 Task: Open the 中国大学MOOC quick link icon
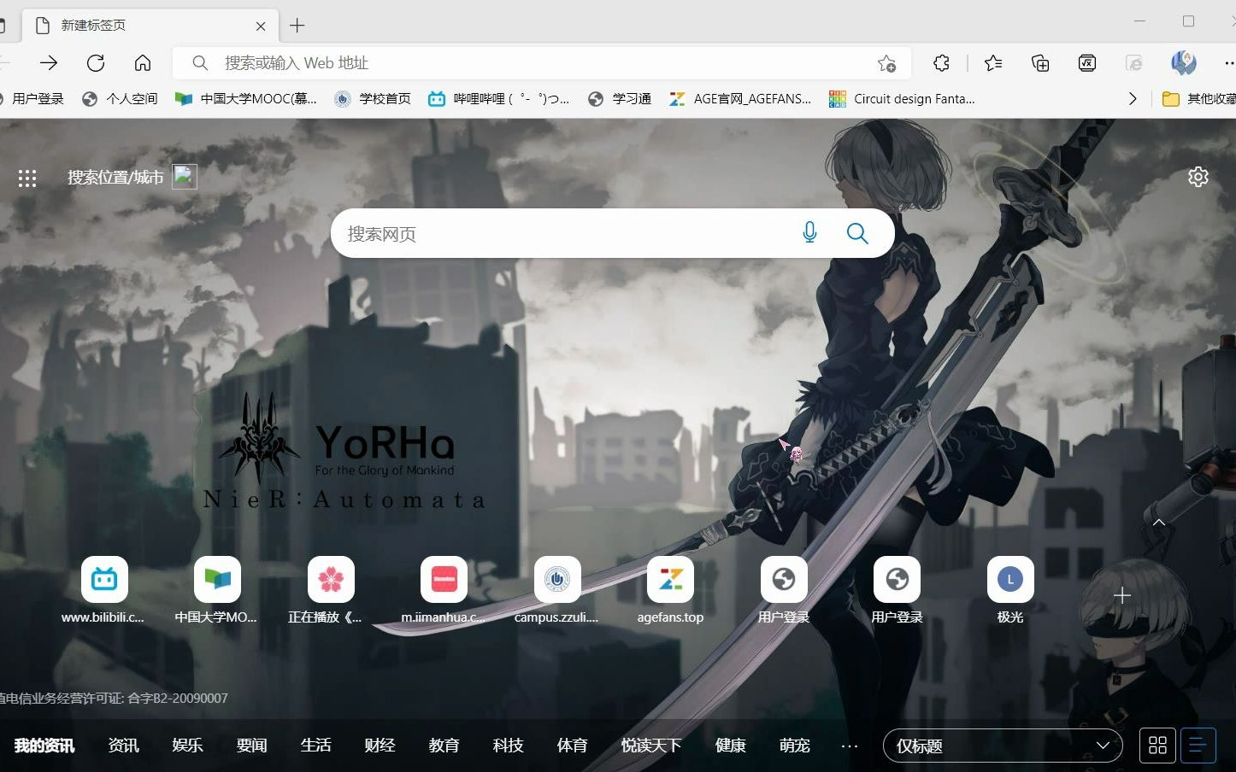click(217, 578)
